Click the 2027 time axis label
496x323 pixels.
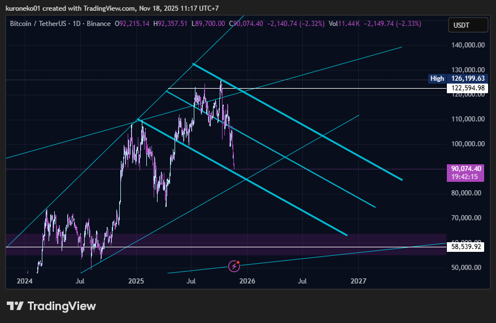(358, 281)
